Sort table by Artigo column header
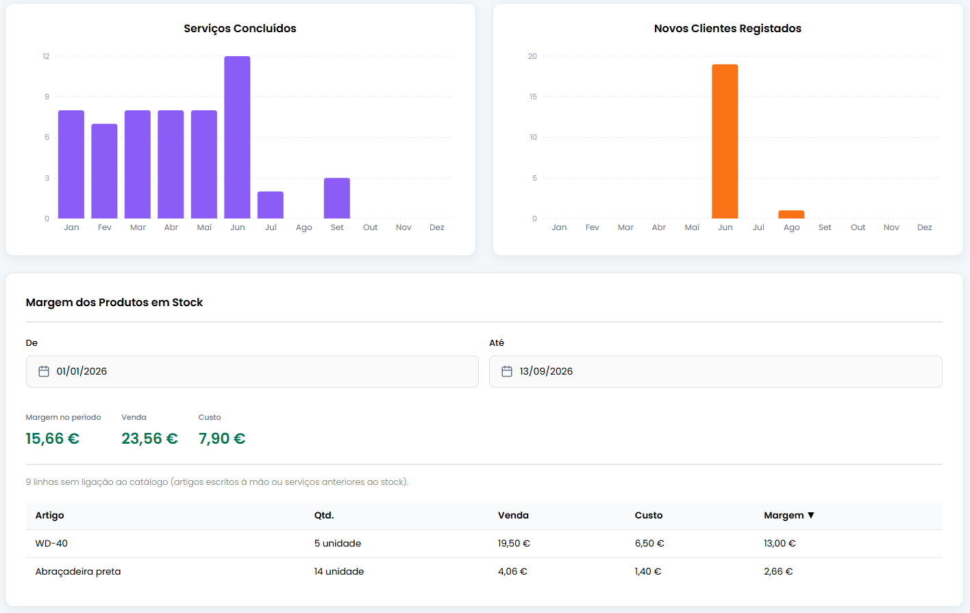This screenshot has height=613, width=970. click(50, 515)
